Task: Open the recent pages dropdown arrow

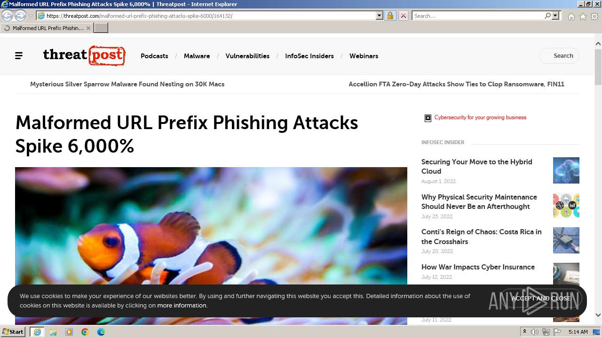Action: (31, 16)
